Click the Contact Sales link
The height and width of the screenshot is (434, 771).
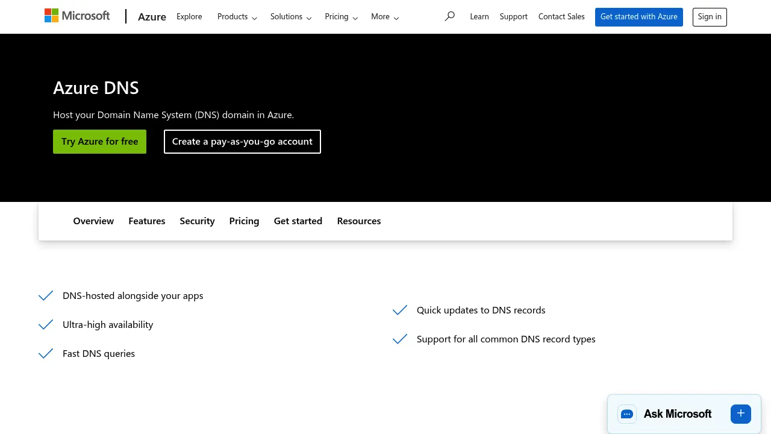click(561, 17)
